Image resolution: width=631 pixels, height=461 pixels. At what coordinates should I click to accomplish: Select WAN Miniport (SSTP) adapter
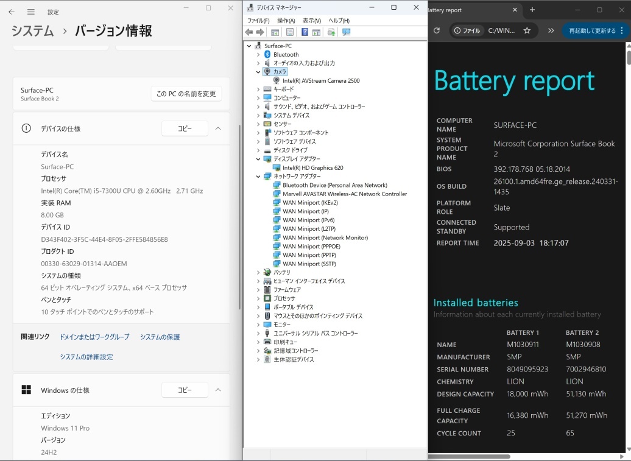pos(309,264)
